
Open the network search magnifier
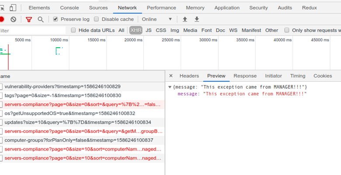[41, 19]
